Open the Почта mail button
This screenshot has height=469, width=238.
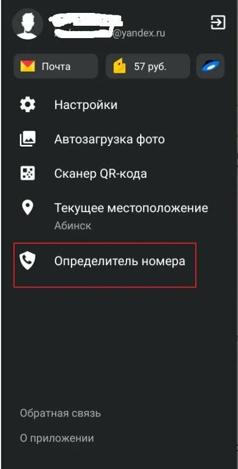(x=56, y=66)
